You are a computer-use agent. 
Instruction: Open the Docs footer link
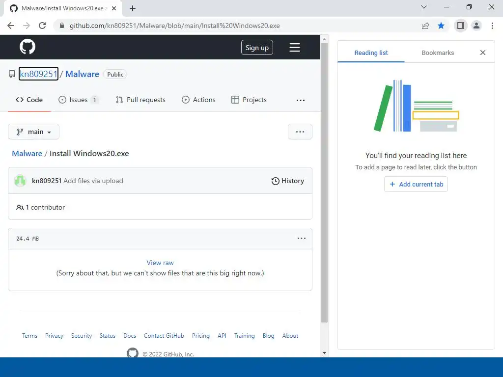coord(130,336)
